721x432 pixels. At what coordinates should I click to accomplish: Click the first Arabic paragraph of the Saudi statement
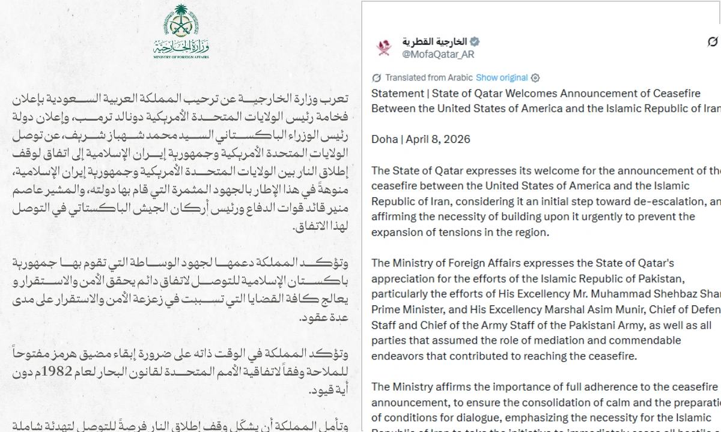click(181, 163)
